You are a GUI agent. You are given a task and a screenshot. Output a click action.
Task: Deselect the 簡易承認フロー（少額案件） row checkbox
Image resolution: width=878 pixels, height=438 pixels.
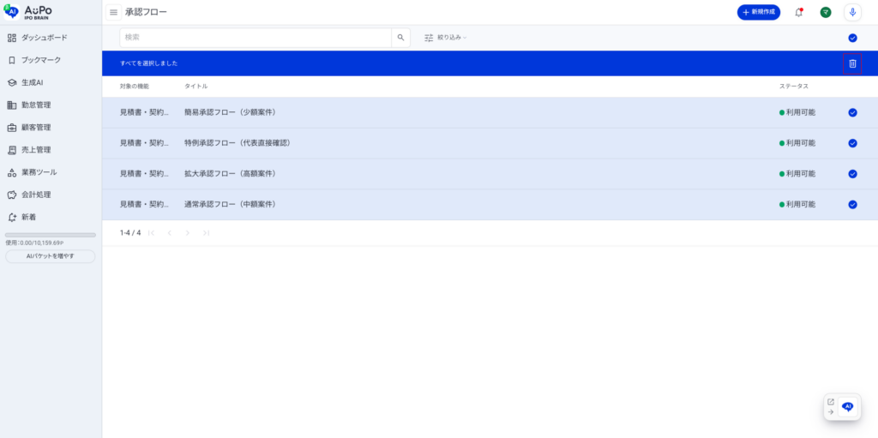point(852,112)
